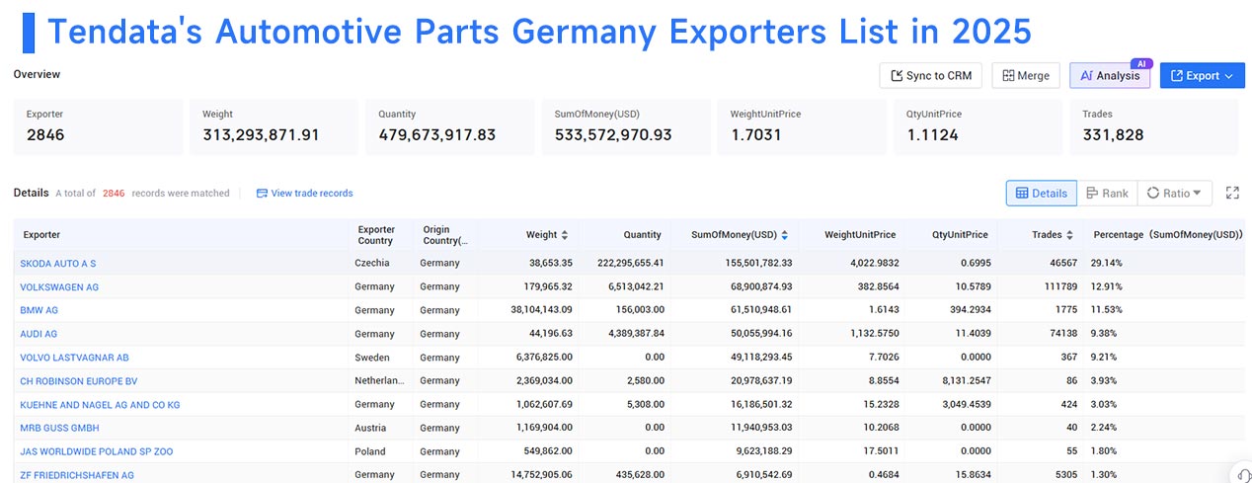Open exporter JAS WORLDWIDE POLAND SP ZOO
The width and height of the screenshot is (1252, 483).
[97, 451]
